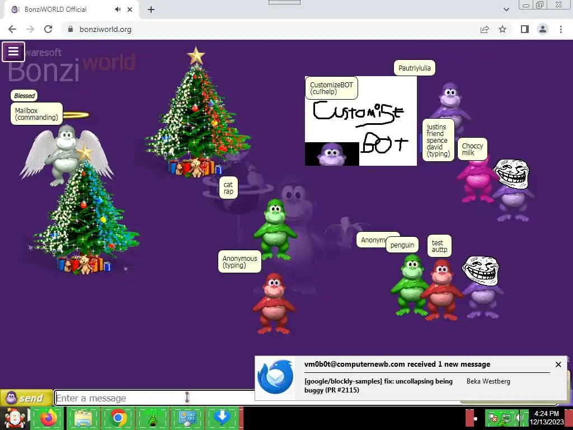Screen dimensions: 573x430
Task: Click the Pautriyiulia name tag
Action: coord(415,68)
